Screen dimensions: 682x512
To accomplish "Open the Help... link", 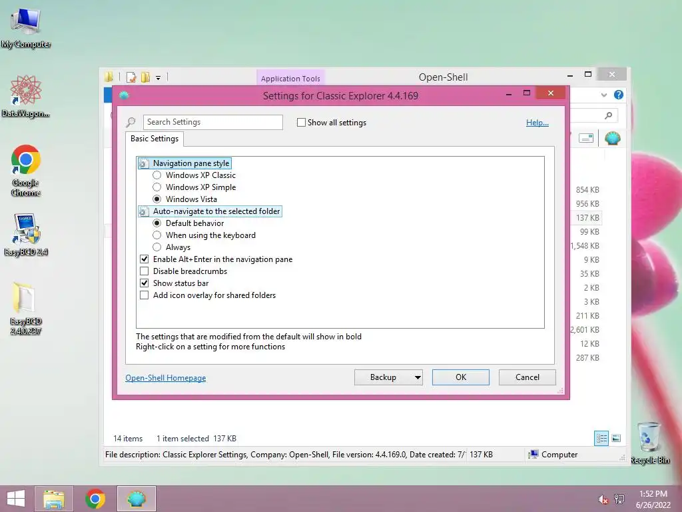I will 537,123.
